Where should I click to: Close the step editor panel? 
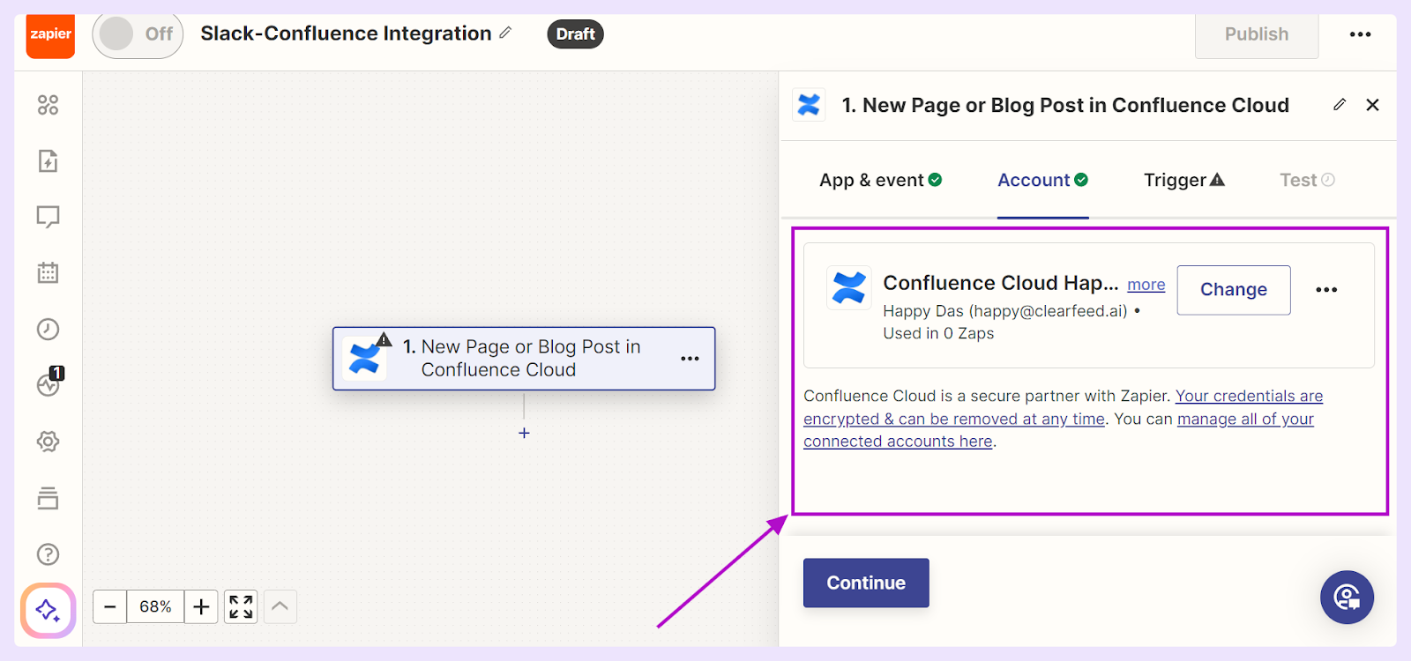point(1372,105)
